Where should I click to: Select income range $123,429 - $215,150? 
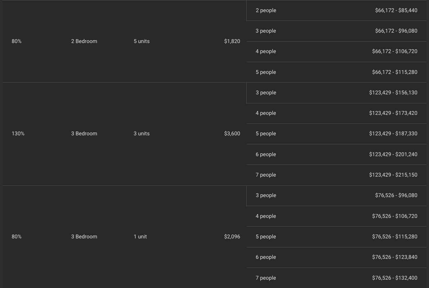coord(393,175)
